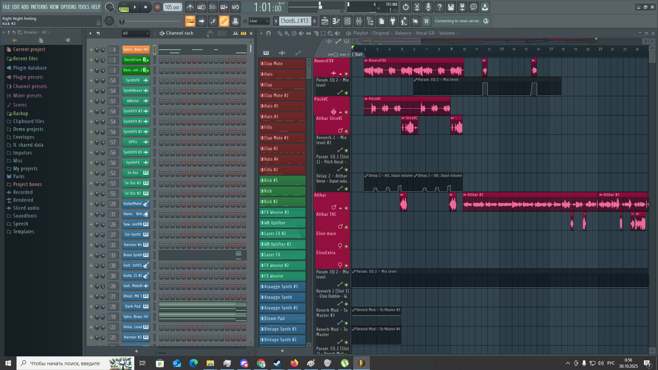Open the All channel filter dropdown

point(136,33)
